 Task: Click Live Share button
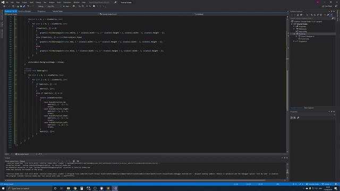pyautogui.click(x=327, y=6)
